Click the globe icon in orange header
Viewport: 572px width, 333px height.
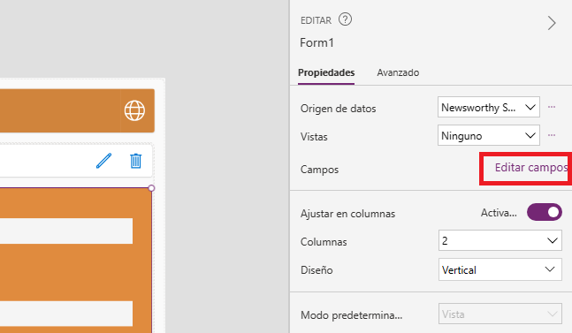click(134, 110)
